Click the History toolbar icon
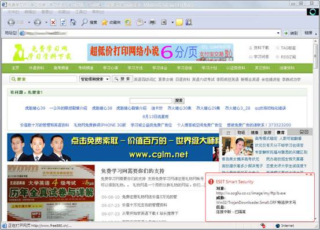Image resolution: width=320 pixels, height=230 pixels. coord(128,22)
